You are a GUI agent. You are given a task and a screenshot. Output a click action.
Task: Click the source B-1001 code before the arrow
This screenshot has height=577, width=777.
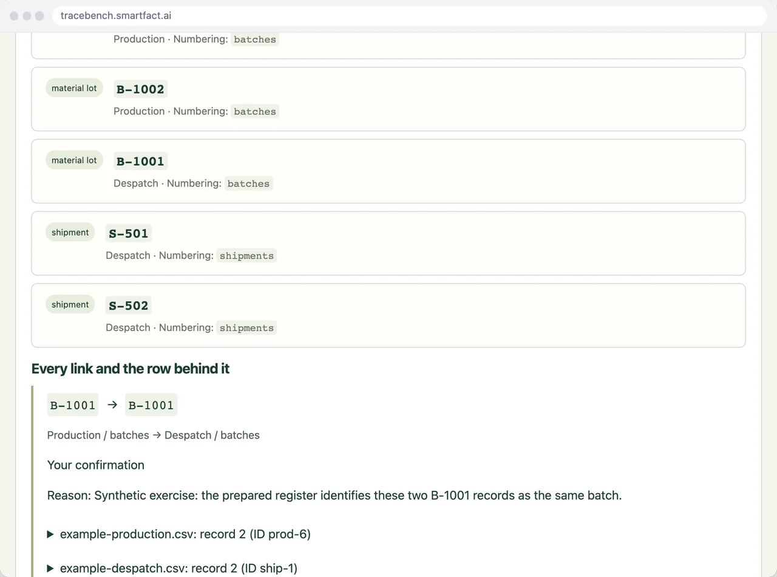tap(73, 405)
